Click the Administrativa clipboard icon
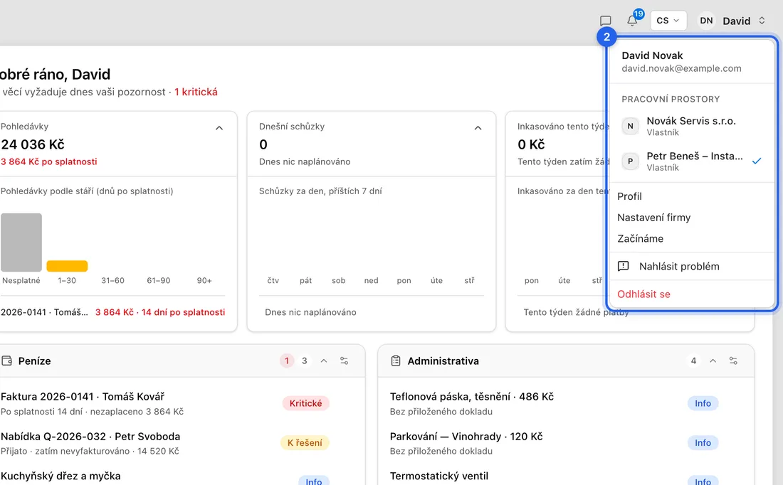Screen dimensions: 783x485 [396, 361]
